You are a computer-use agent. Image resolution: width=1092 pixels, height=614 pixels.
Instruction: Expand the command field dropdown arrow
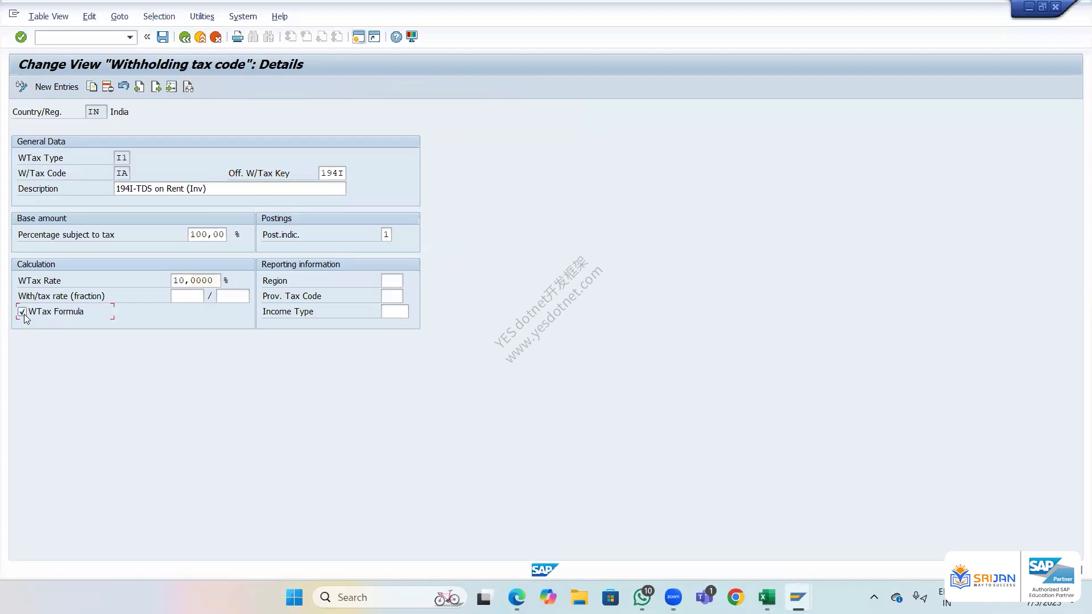(x=130, y=38)
